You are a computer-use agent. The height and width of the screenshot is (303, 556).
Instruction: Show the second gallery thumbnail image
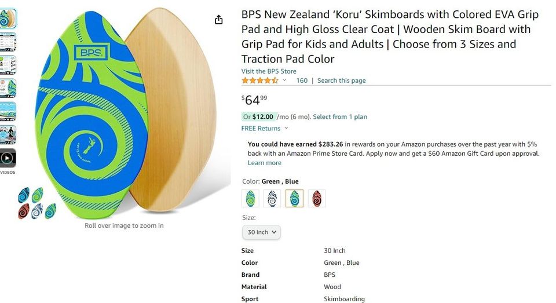8,42
